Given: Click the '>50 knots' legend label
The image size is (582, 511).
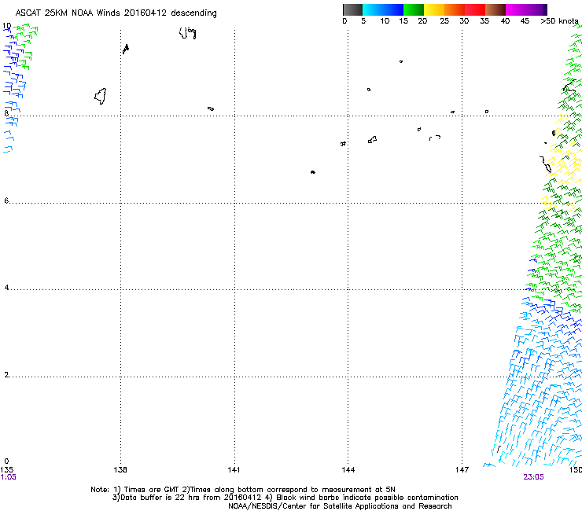Looking at the screenshot, I should click(x=559, y=21).
